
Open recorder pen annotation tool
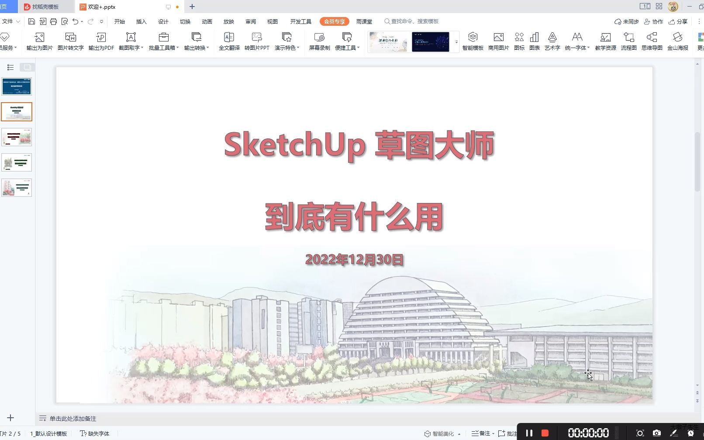tap(674, 433)
